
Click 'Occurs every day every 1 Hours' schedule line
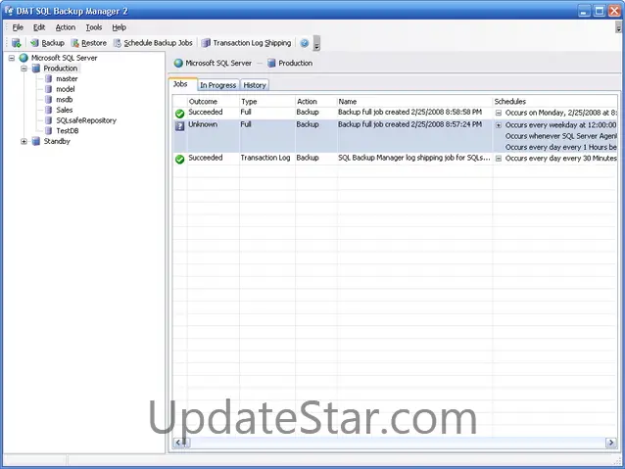click(560, 148)
